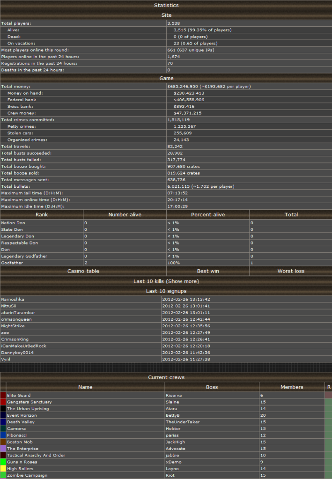Open the Event Horizon crew
Screen dimensions: 332x479
[22, 415]
